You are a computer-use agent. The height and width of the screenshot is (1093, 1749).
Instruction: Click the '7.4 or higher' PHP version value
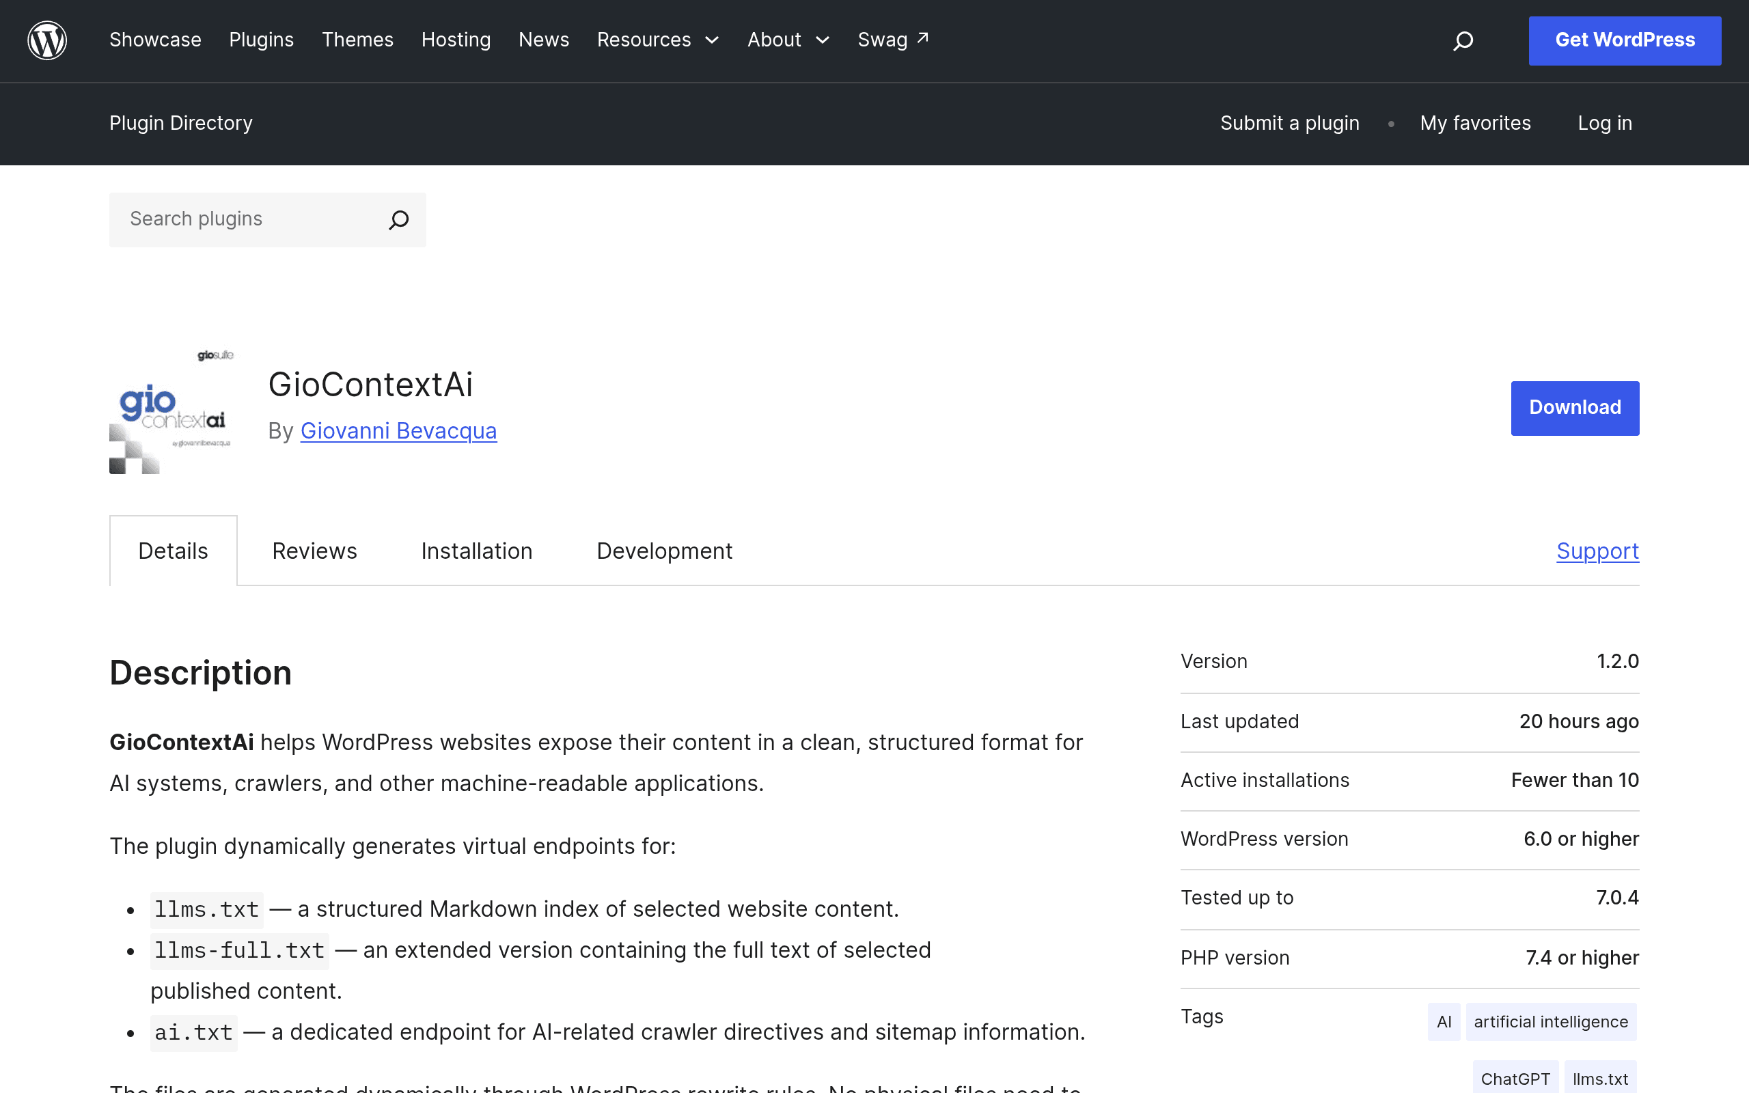1582,958
